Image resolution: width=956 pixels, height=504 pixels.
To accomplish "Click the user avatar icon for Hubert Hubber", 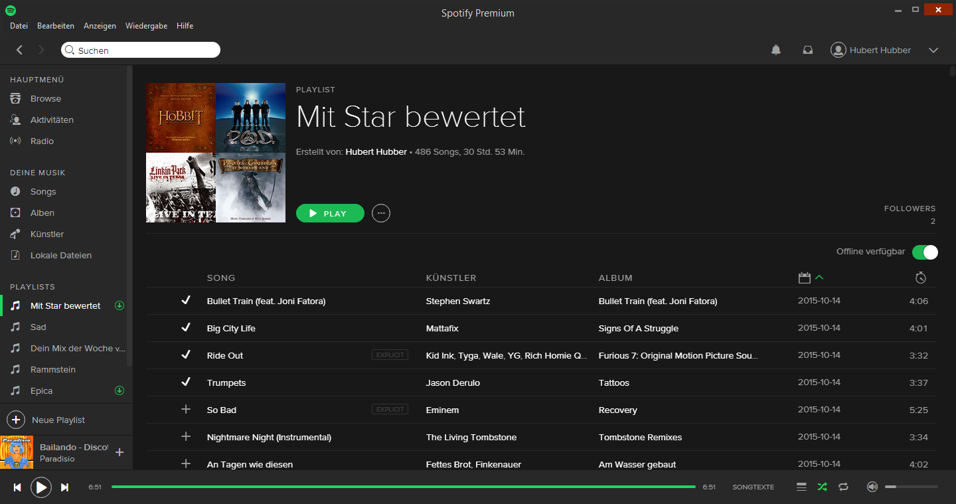I will [838, 50].
